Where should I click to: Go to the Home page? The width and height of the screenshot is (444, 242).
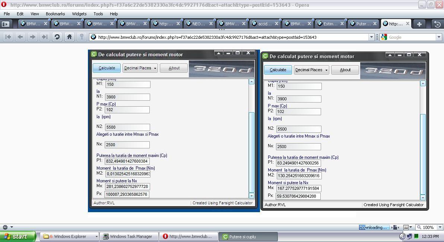69,37
